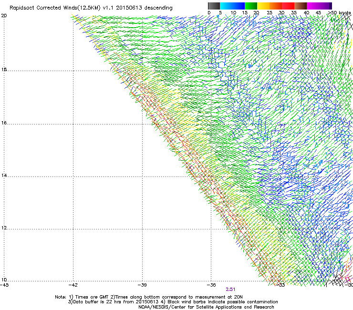The image size is (353, 310).
Task: Click the longitude label -39
Action: click(x=142, y=285)
